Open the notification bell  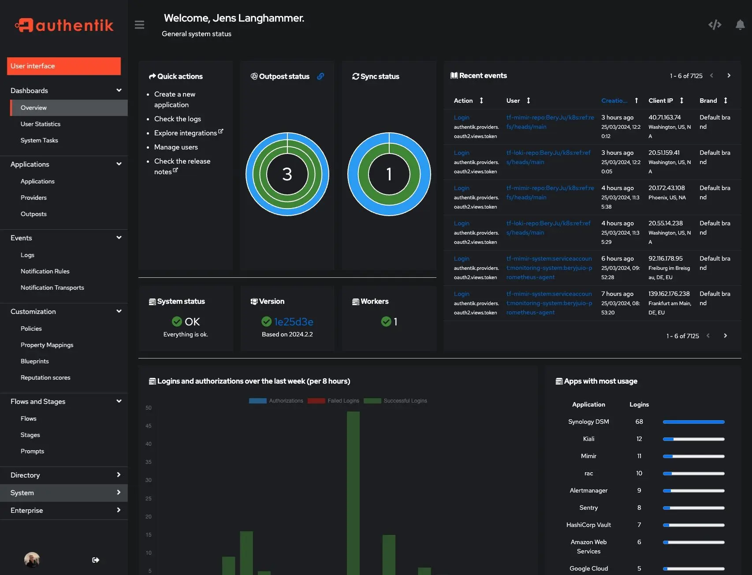point(739,25)
